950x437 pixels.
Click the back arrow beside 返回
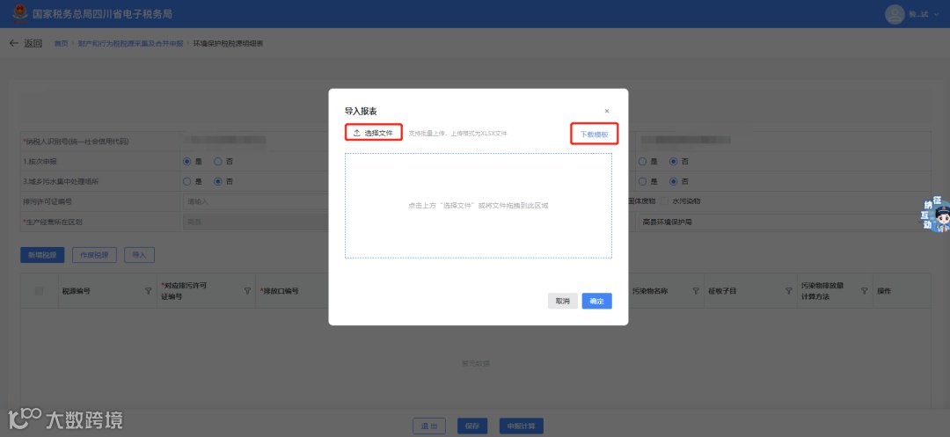tap(14, 44)
